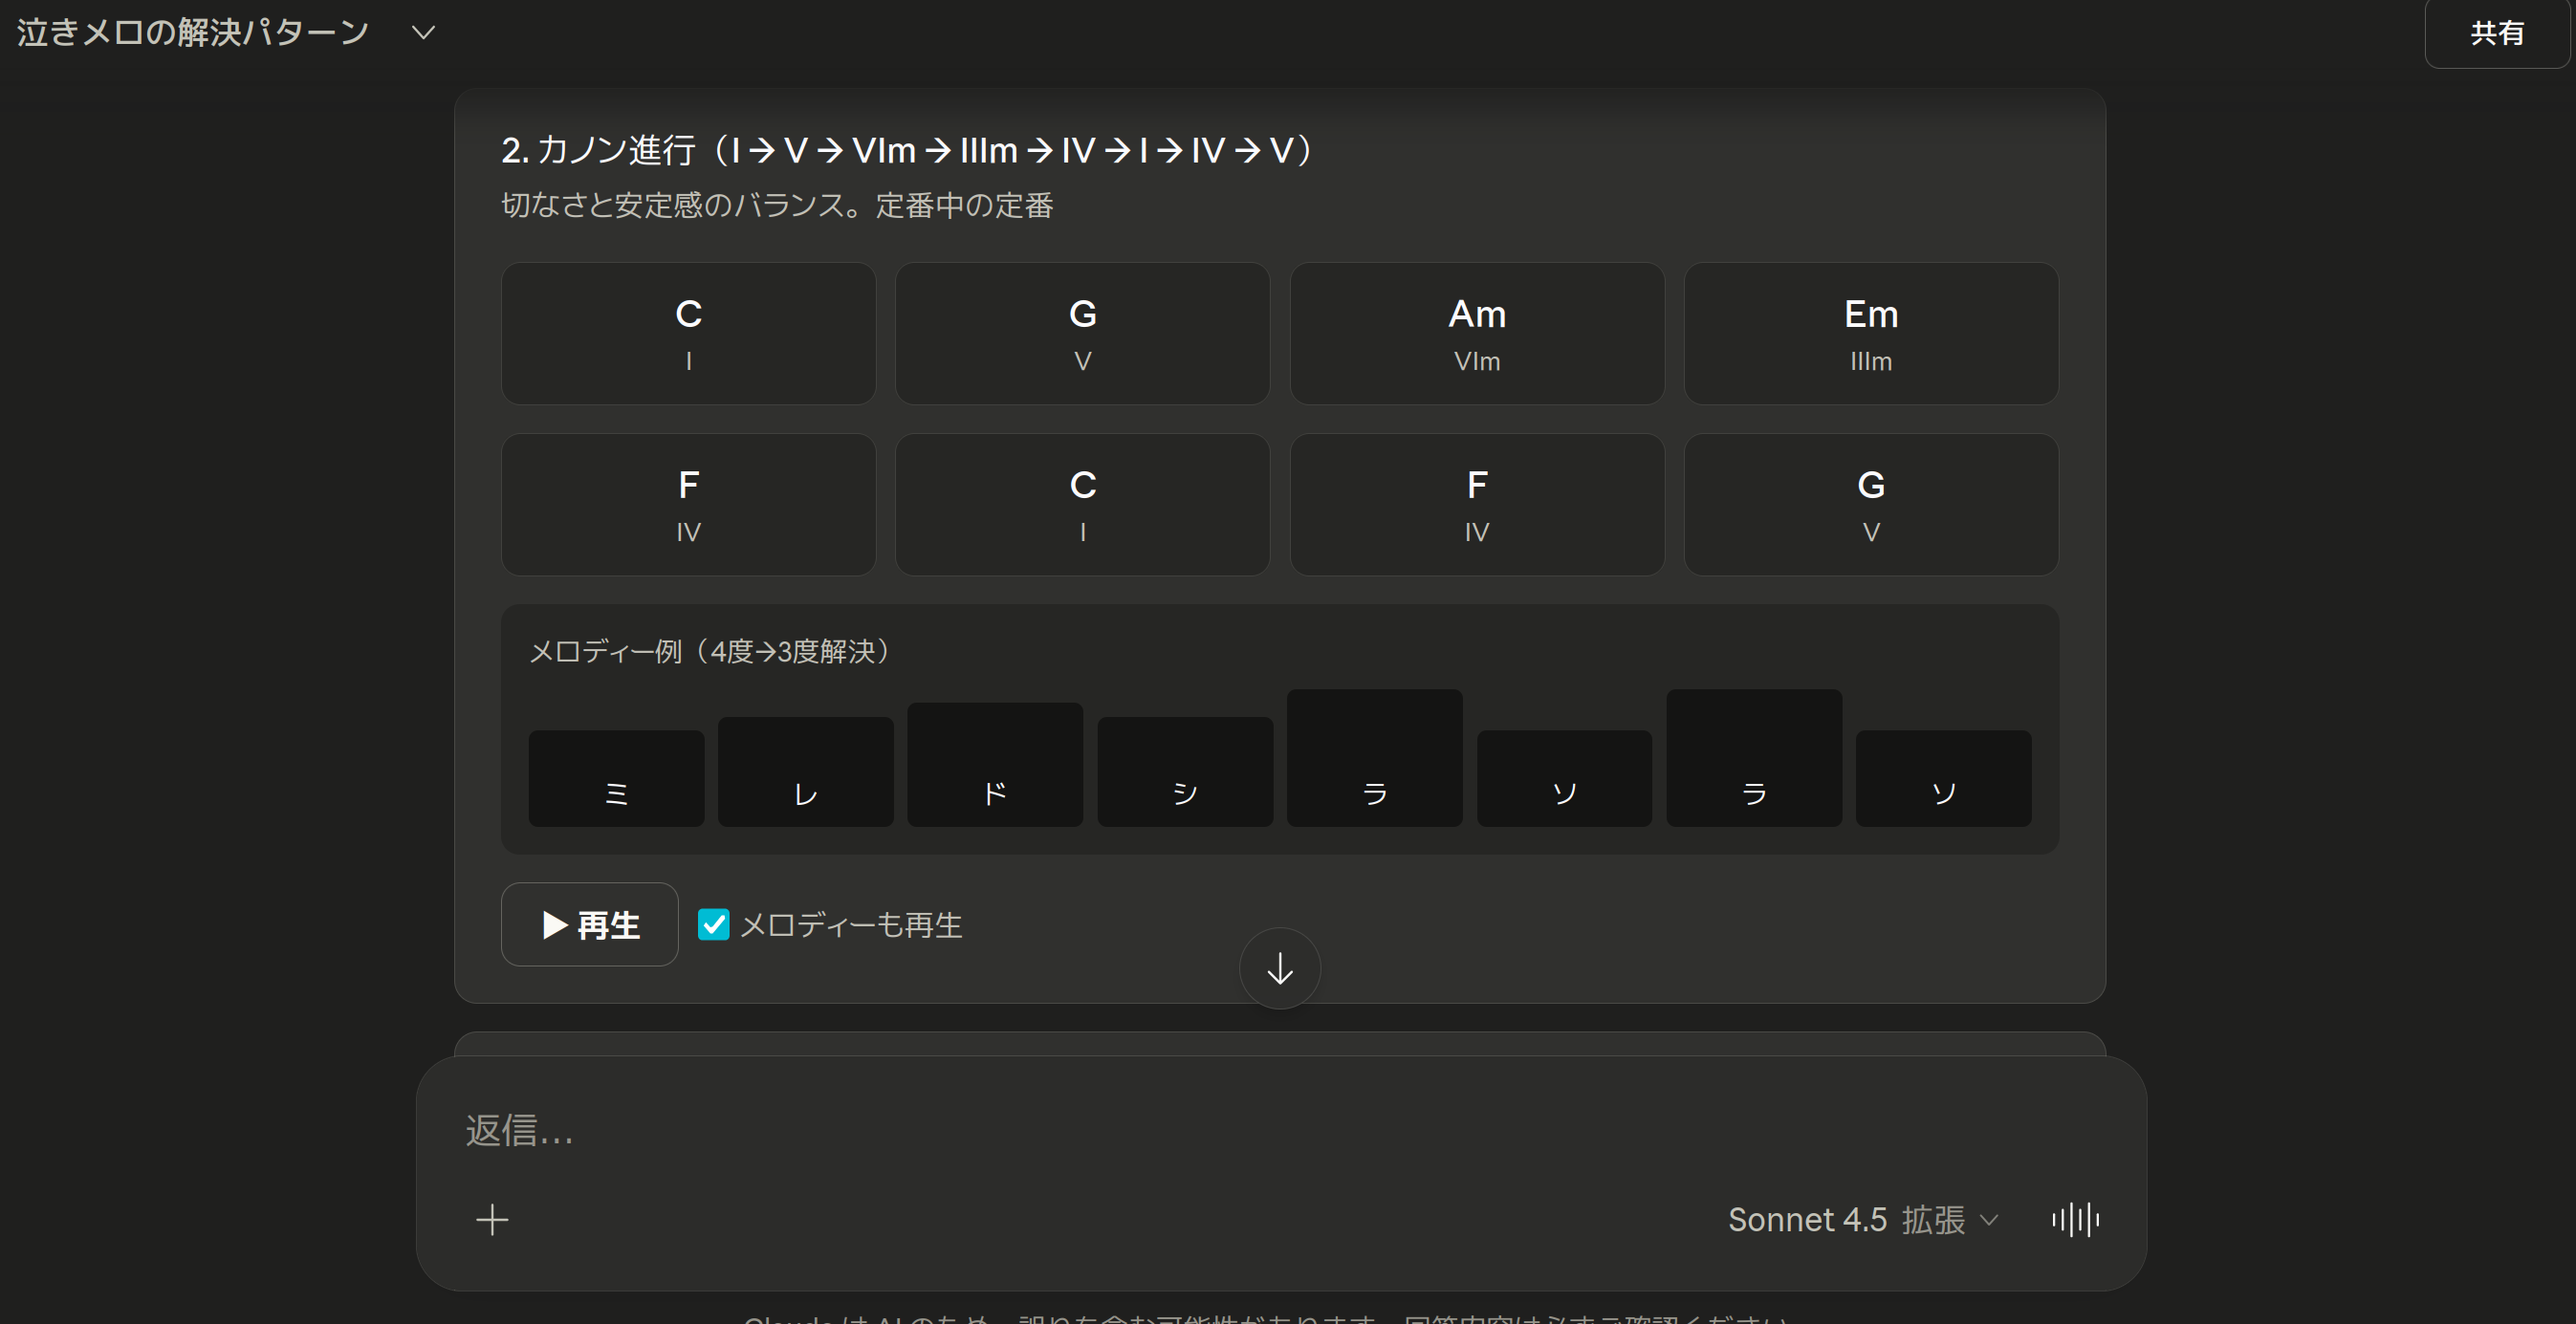Activate the voice mode waveform icon
The width and height of the screenshot is (2576, 1324).
pos(2075,1219)
